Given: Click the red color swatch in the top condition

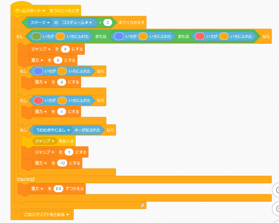Looking at the screenshot, I should (x=200, y=36).
